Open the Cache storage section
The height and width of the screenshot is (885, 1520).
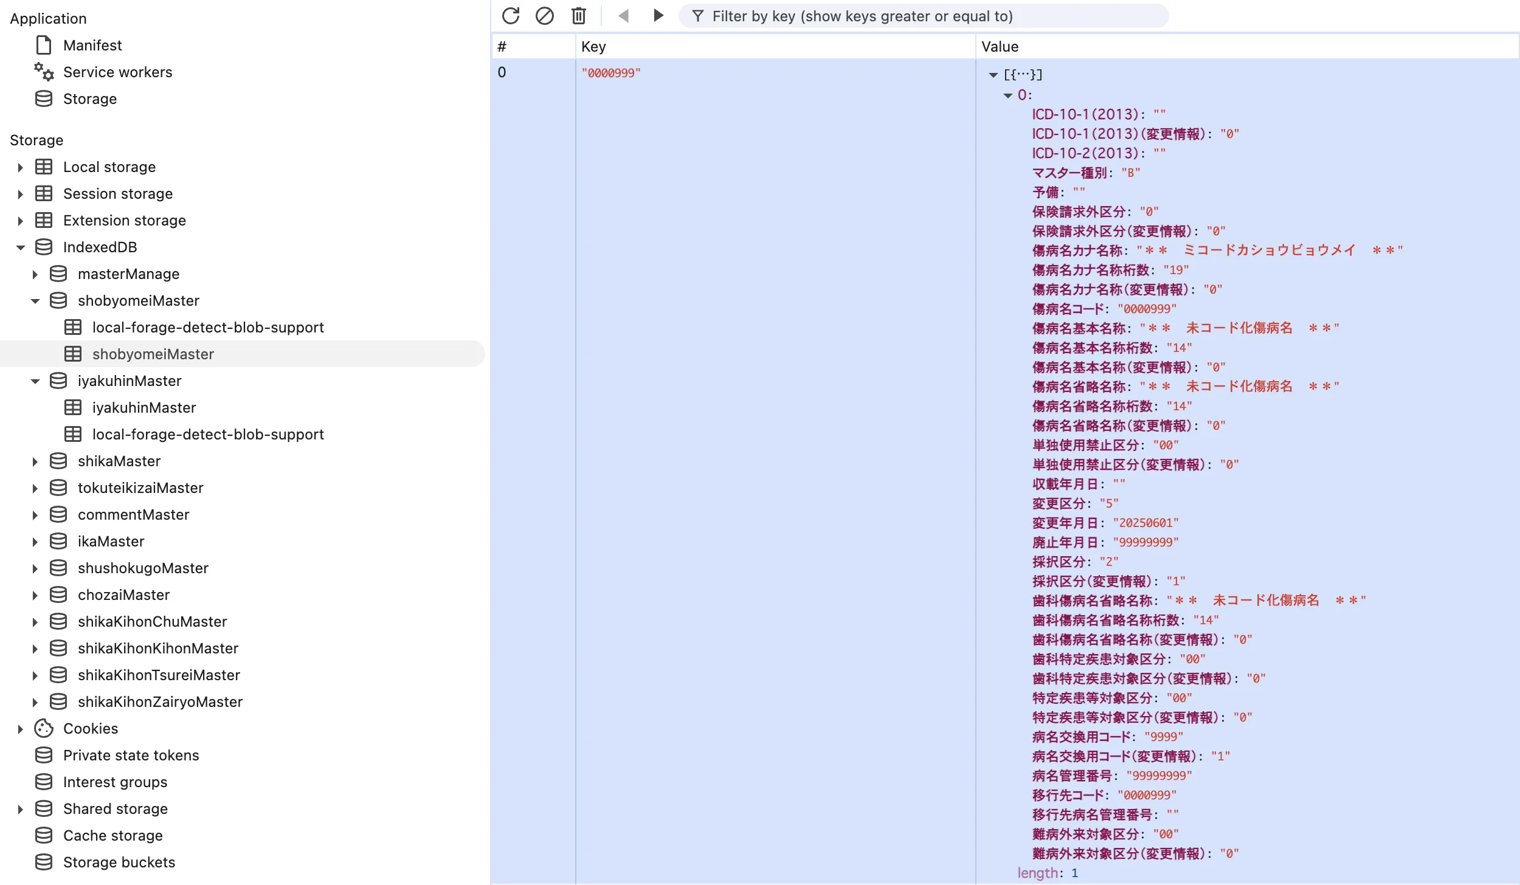click(x=113, y=835)
